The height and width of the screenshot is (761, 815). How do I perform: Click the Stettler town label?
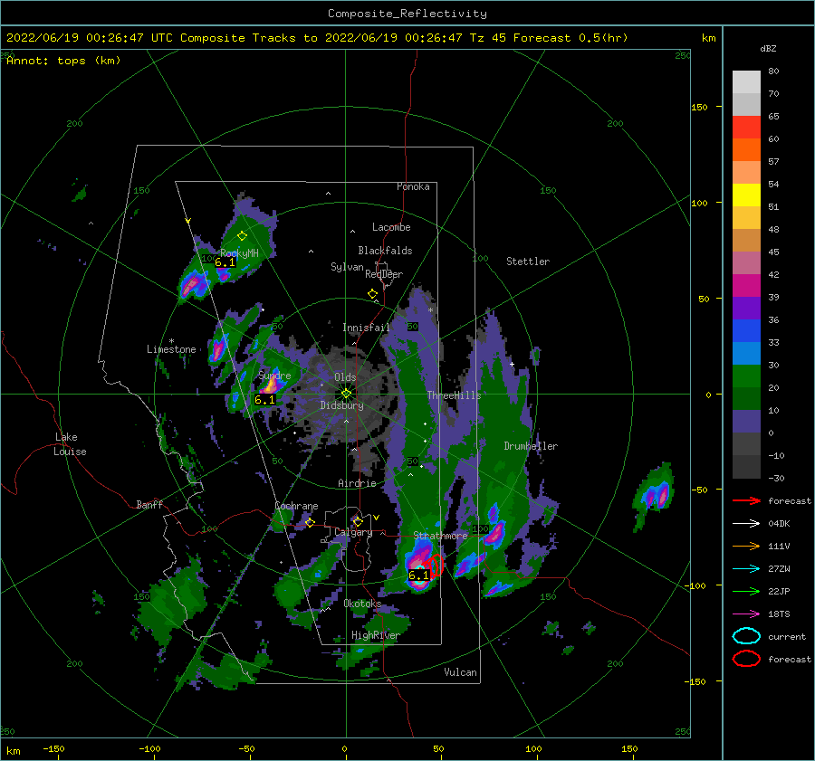[x=528, y=262]
